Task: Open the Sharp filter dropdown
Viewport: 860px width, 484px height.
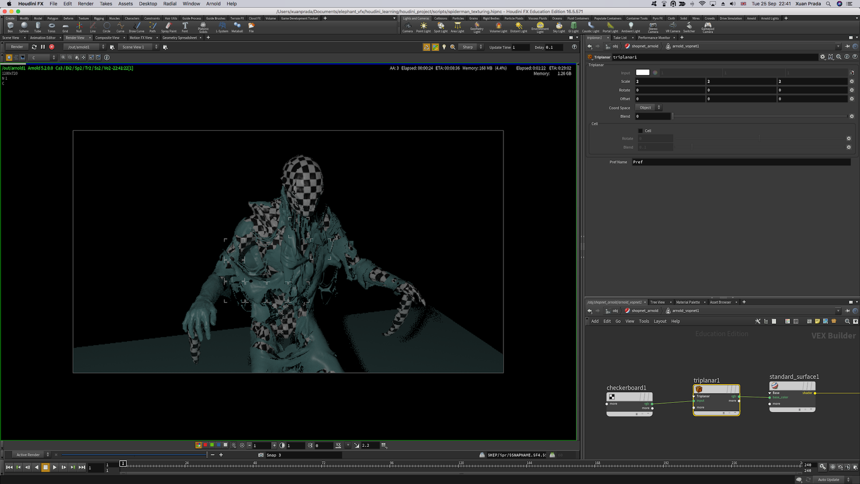Action: pyautogui.click(x=472, y=47)
